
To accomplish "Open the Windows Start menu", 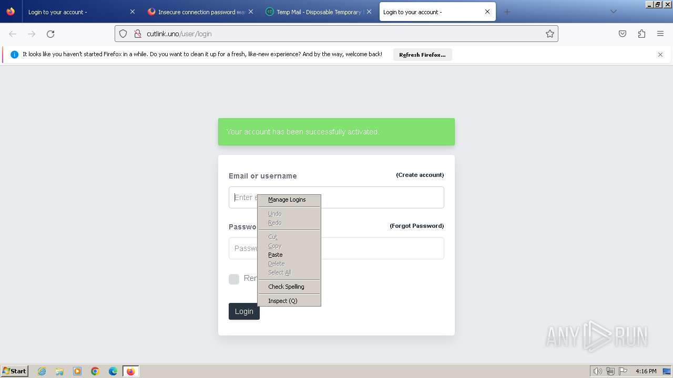I will coord(15,371).
